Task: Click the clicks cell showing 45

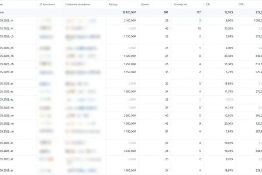Action: point(167,123)
